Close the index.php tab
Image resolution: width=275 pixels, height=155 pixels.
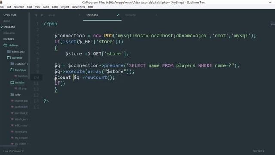(x=156, y=15)
